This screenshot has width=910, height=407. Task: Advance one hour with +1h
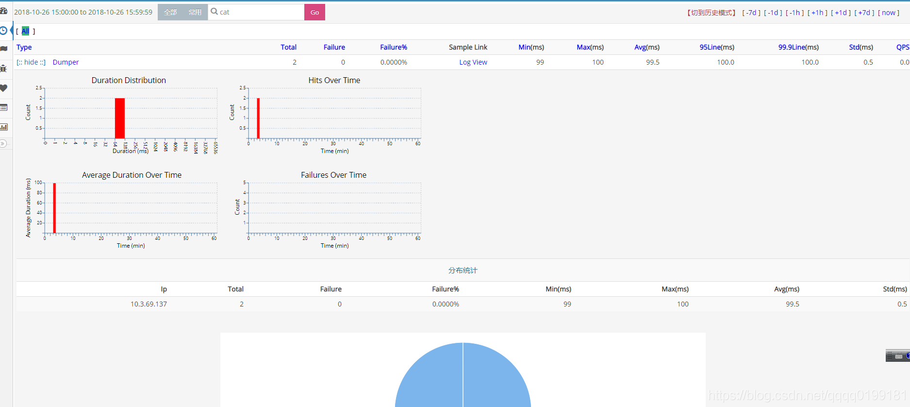[x=817, y=13]
